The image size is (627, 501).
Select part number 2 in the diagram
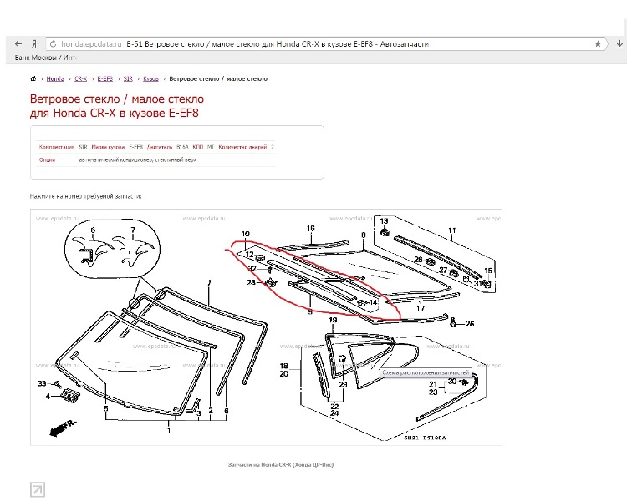(x=211, y=410)
